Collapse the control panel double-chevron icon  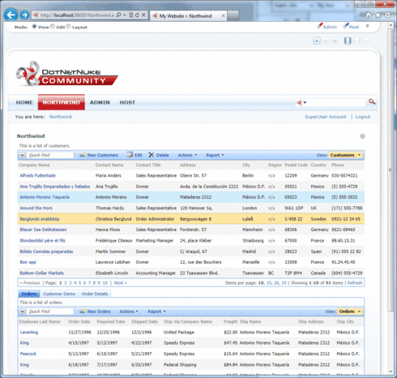pos(367,26)
